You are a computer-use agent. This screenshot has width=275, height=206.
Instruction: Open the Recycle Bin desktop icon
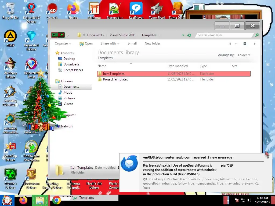(x=10, y=11)
